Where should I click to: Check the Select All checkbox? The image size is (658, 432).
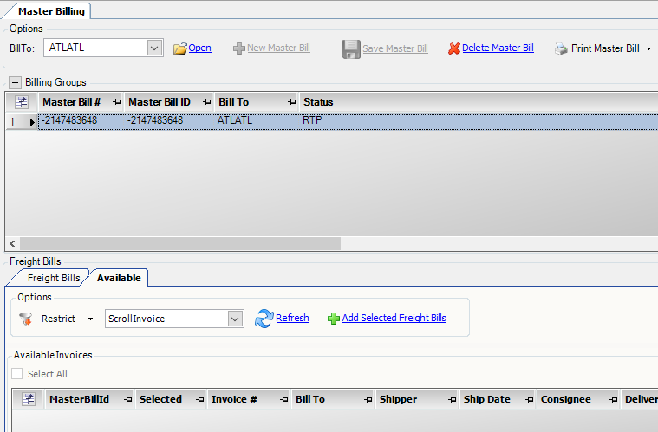point(16,373)
